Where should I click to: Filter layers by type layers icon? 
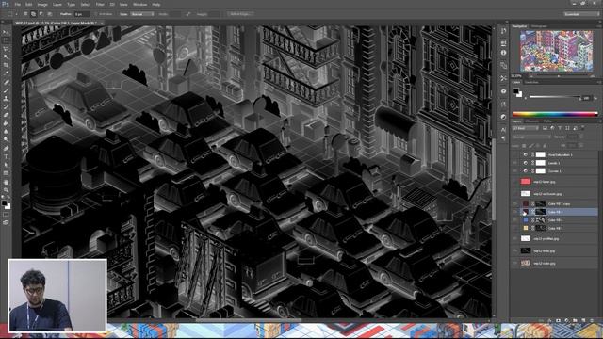pos(560,128)
